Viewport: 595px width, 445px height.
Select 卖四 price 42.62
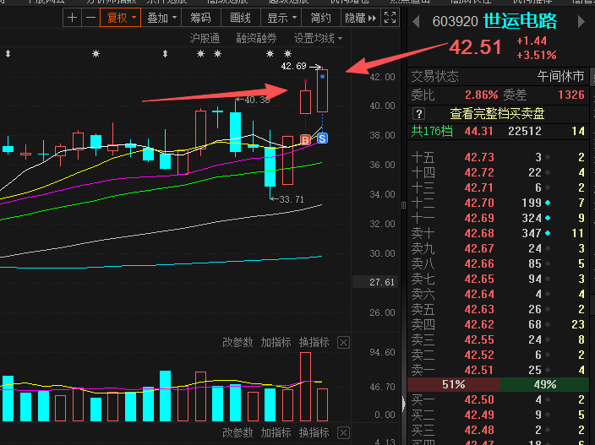(479, 324)
